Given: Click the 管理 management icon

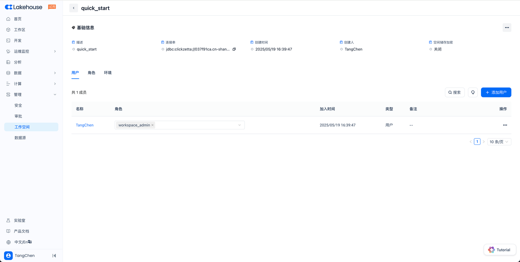Looking at the screenshot, I should click(x=8, y=94).
